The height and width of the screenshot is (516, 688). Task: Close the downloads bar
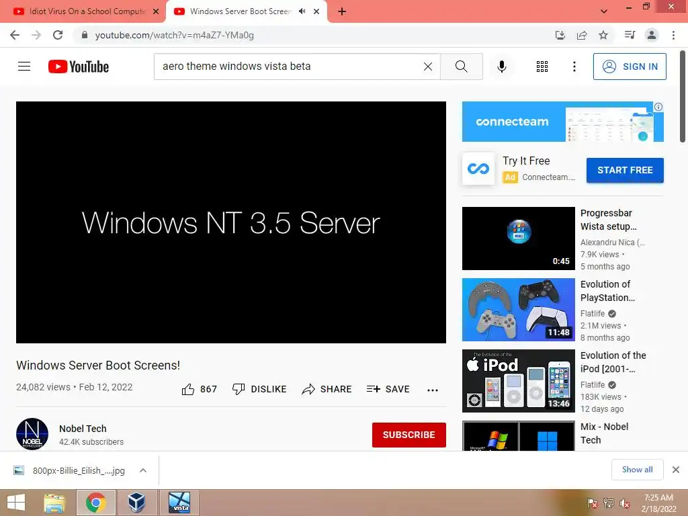676,470
